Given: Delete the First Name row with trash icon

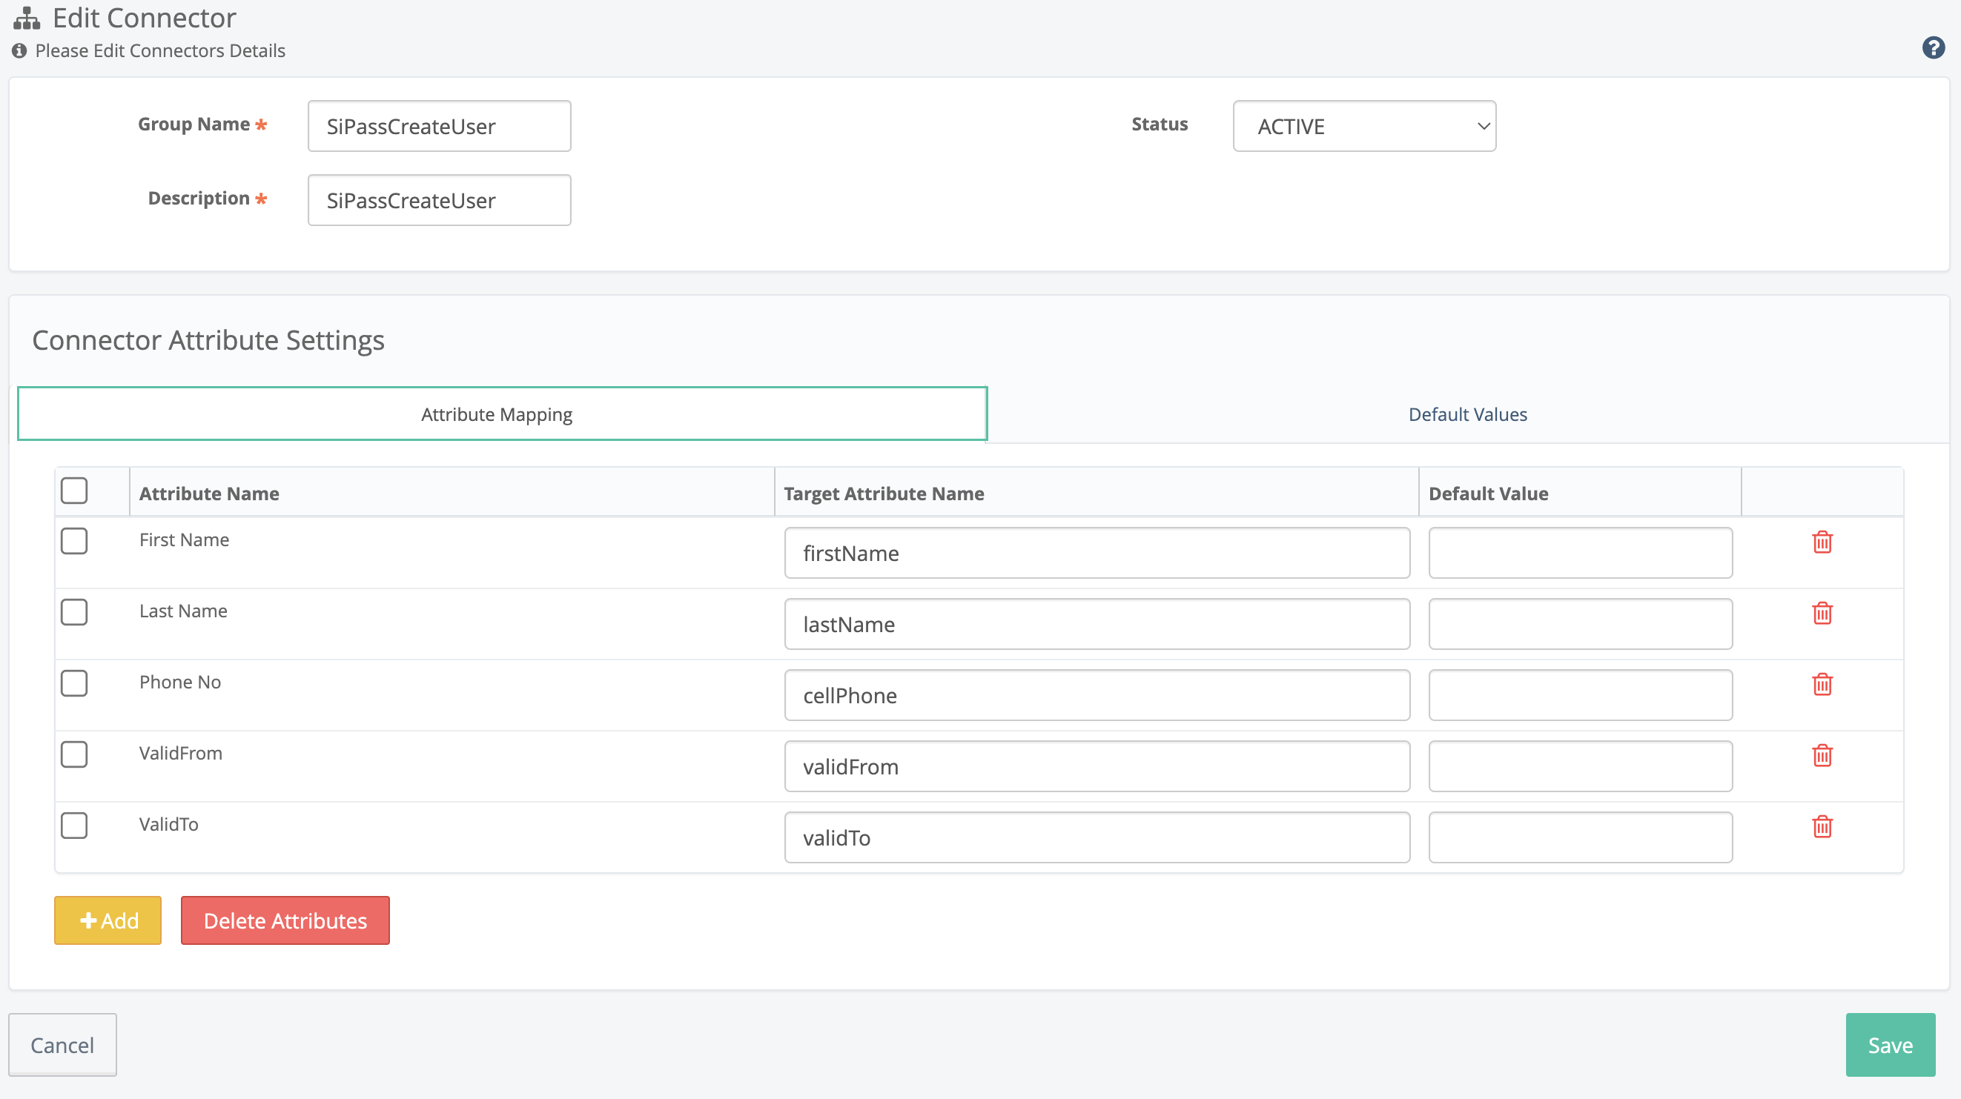Looking at the screenshot, I should pyautogui.click(x=1822, y=542).
